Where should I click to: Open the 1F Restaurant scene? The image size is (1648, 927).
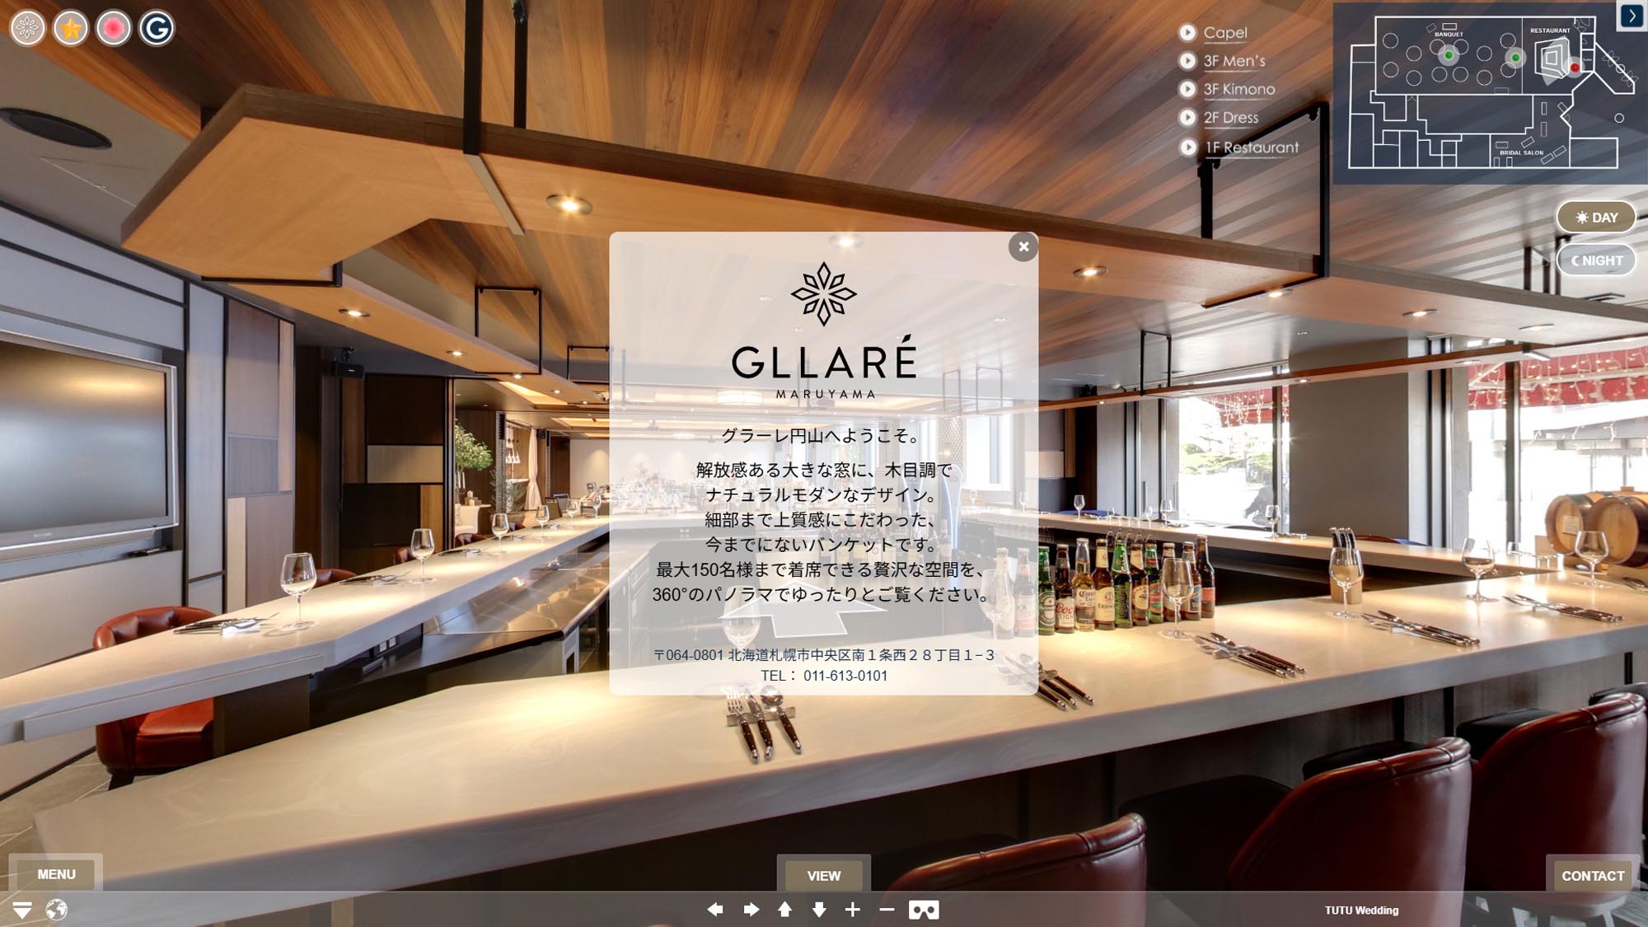click(x=1252, y=147)
